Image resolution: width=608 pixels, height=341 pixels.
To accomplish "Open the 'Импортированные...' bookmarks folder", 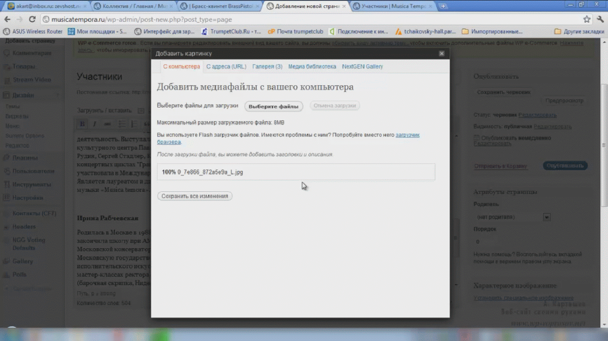I will coord(493,32).
